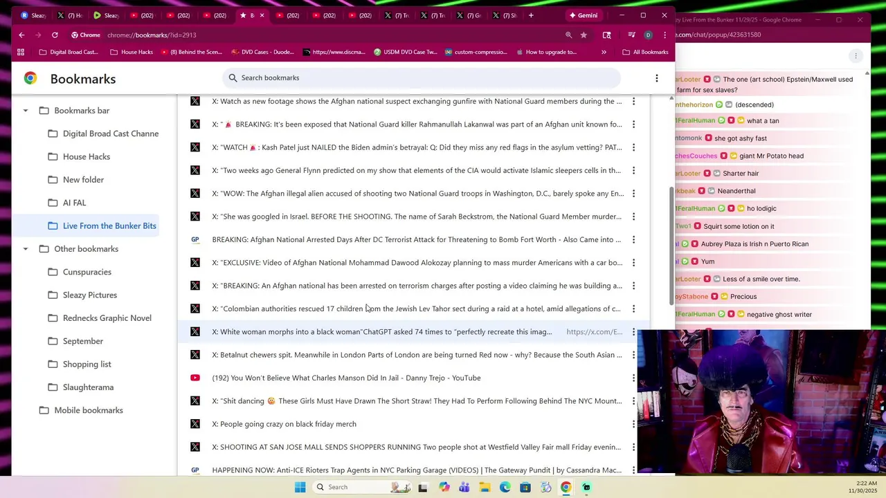886x498 pixels.
Task: Click the Search bookmarks field
Action: 422,78
